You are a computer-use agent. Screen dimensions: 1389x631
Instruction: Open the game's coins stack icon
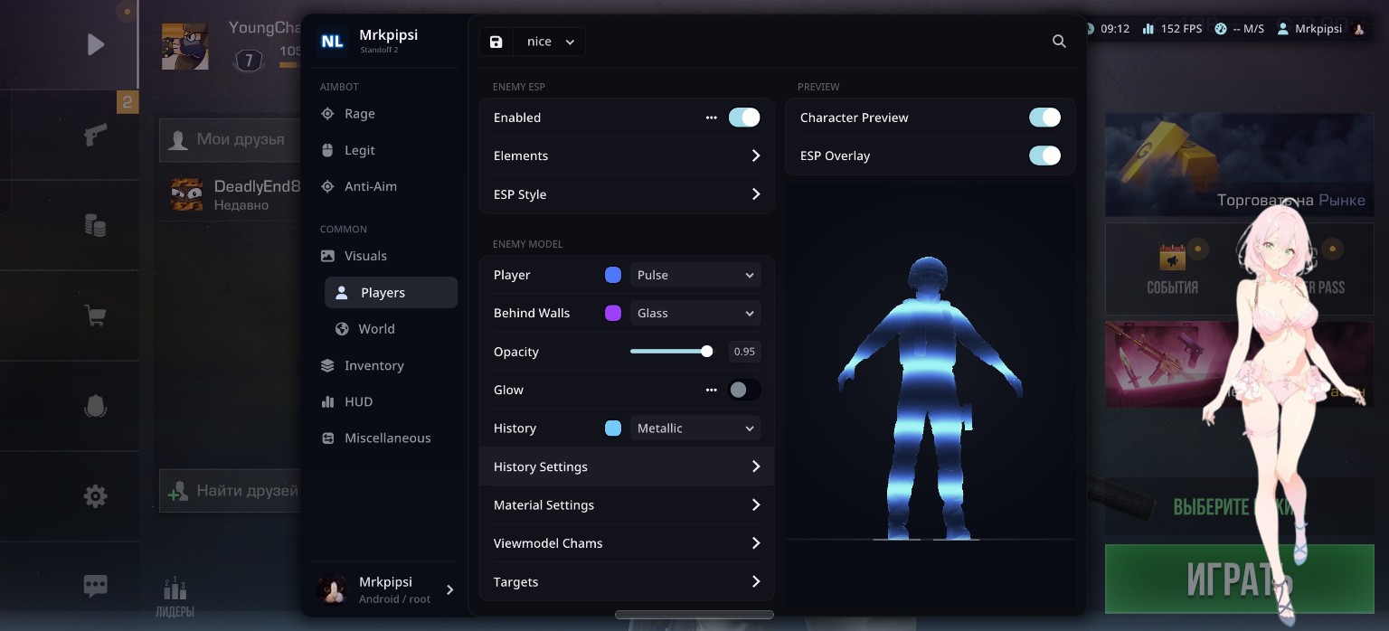click(95, 224)
